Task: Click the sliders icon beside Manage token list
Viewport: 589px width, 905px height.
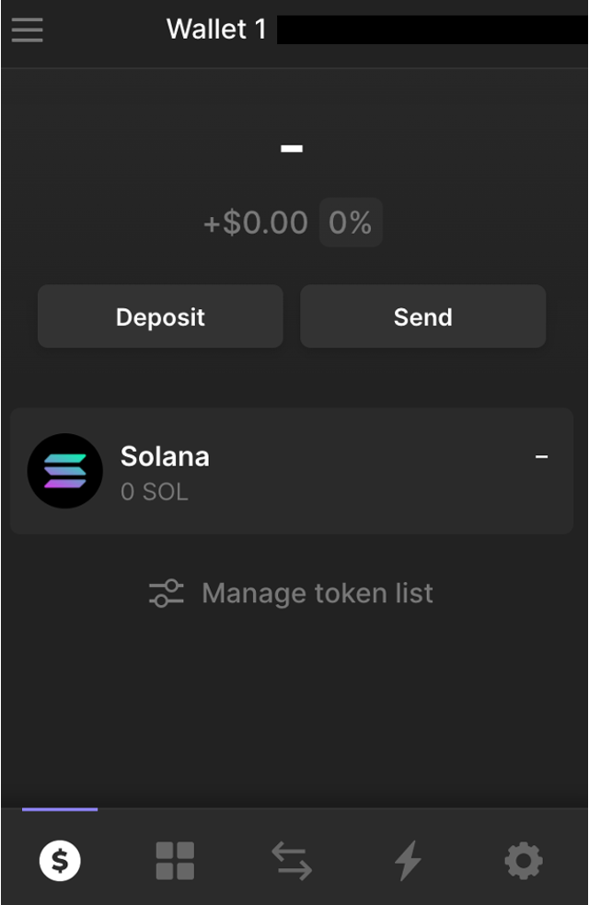Action: pos(167,593)
